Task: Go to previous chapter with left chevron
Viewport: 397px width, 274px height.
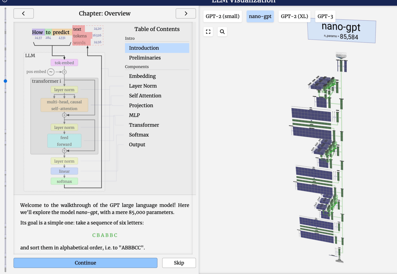Action: (x=24, y=13)
